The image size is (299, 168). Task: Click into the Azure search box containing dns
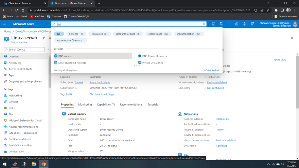[128, 24]
